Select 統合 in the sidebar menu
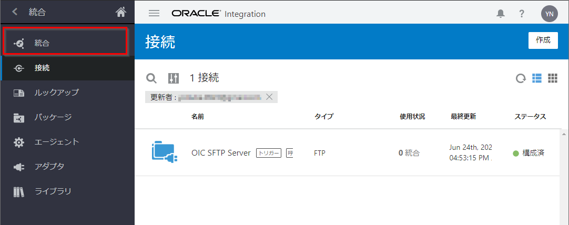 point(42,43)
